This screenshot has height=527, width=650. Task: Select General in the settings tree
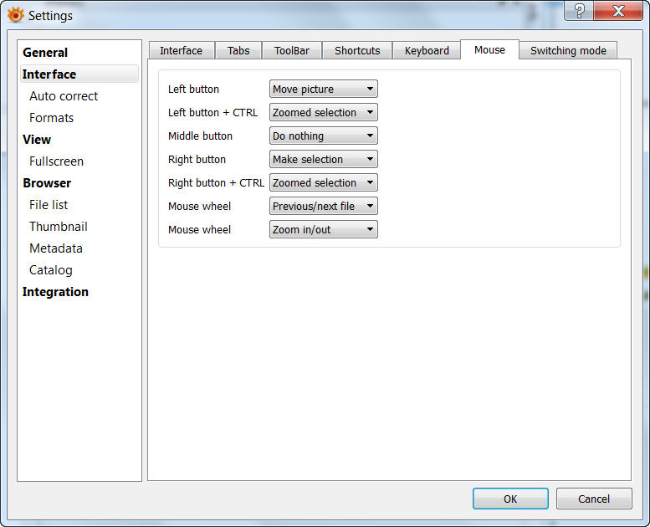[x=45, y=53]
